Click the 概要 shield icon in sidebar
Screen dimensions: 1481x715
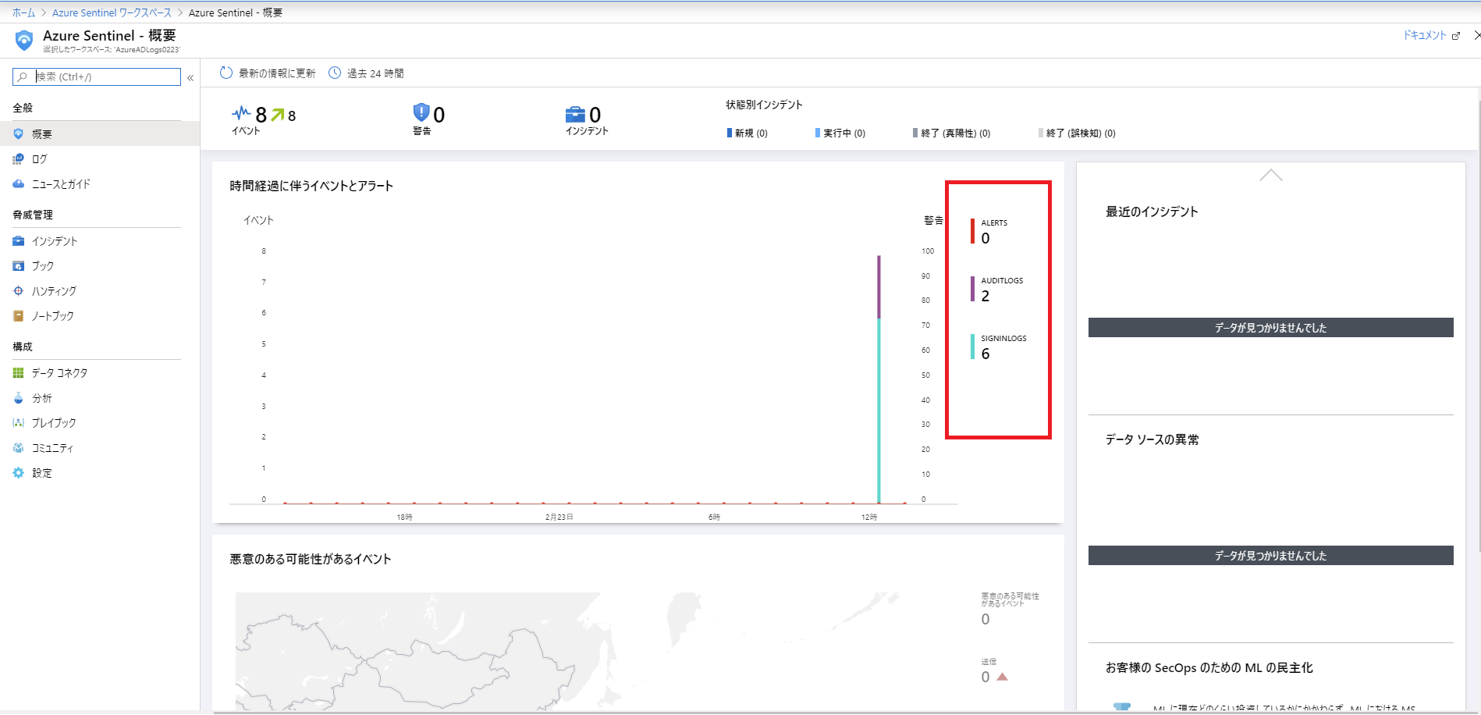19,133
